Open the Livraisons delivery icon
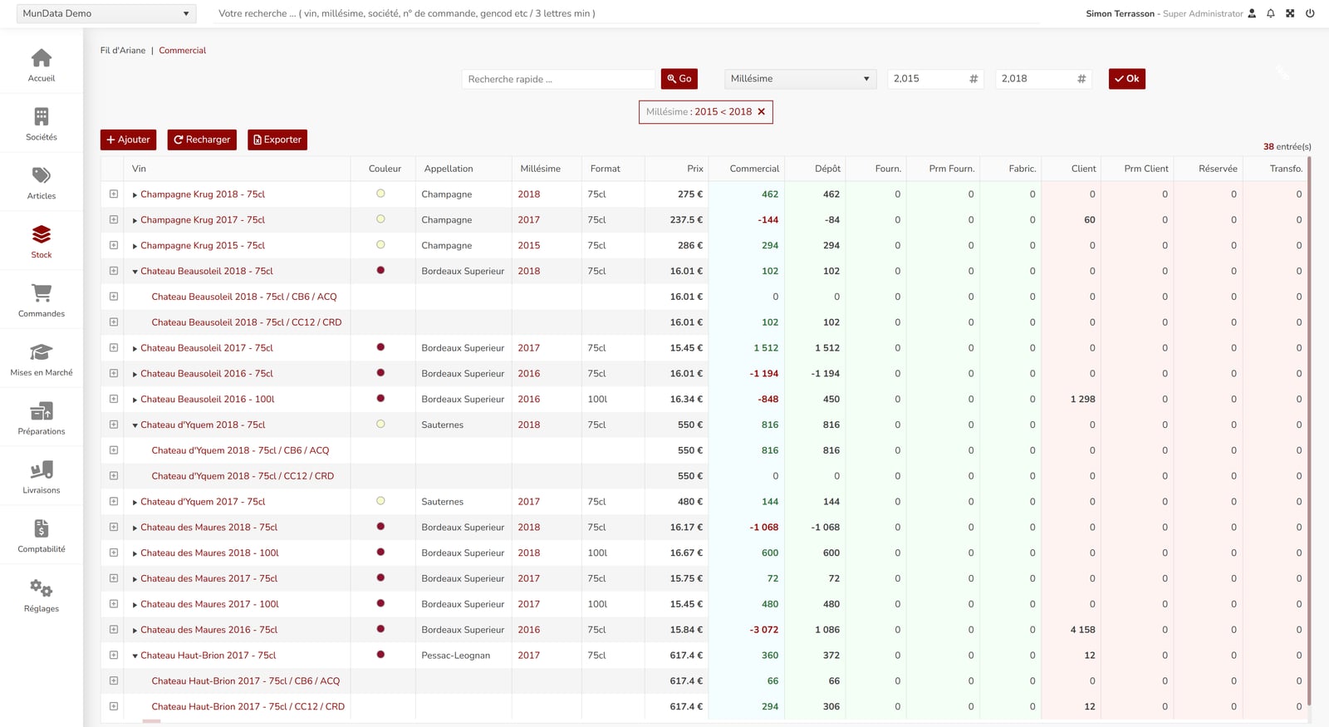Image resolution: width=1329 pixels, height=727 pixels. click(x=42, y=469)
